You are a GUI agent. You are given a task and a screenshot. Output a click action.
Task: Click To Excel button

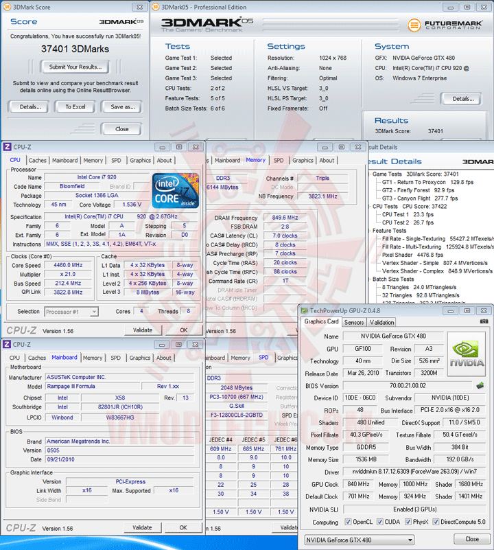pos(75,107)
